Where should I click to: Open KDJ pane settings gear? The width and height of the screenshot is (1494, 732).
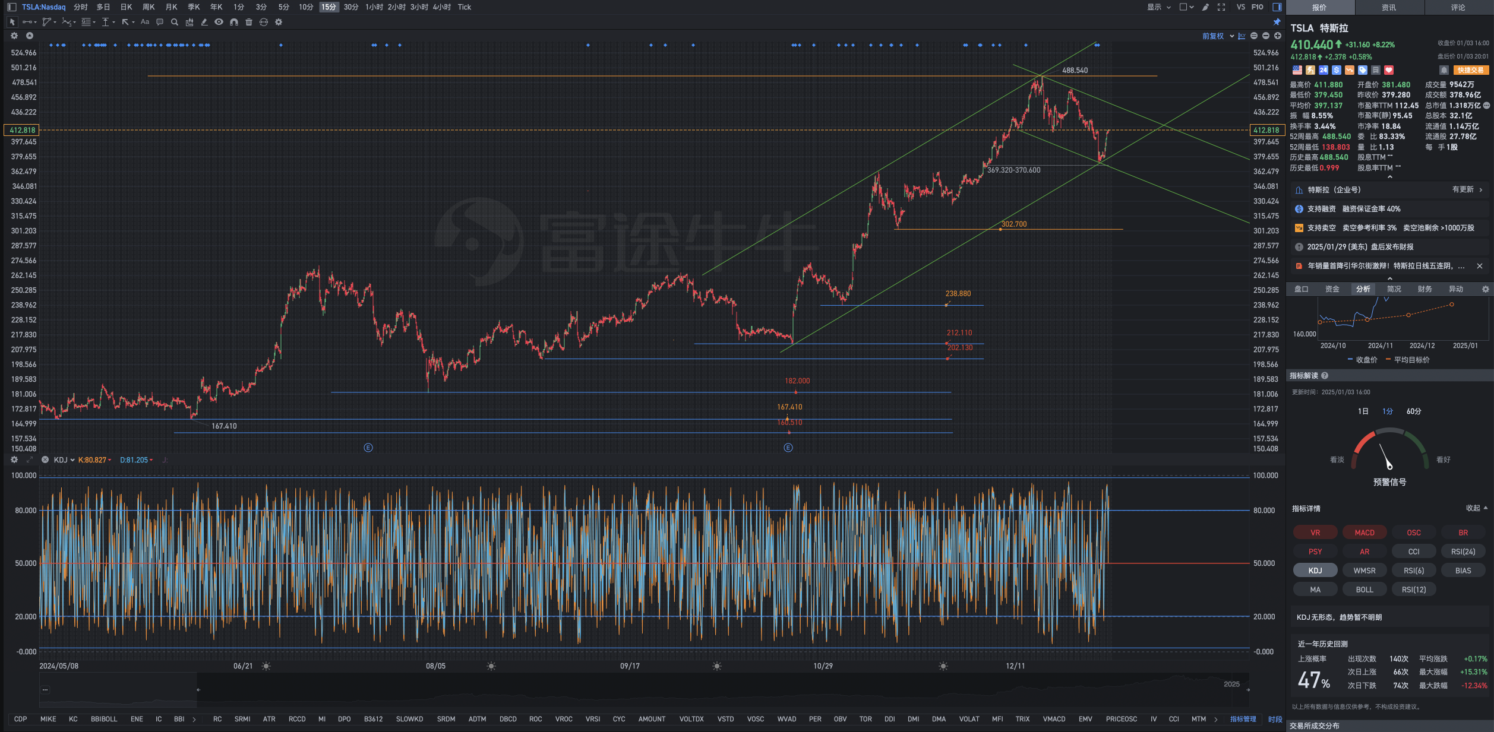point(14,460)
